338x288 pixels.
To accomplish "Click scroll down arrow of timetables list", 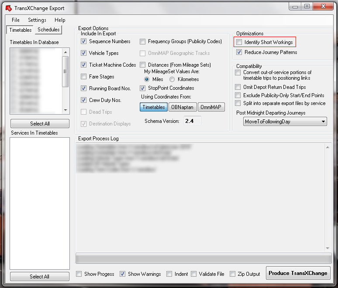I will pyautogui.click(x=66, y=110).
